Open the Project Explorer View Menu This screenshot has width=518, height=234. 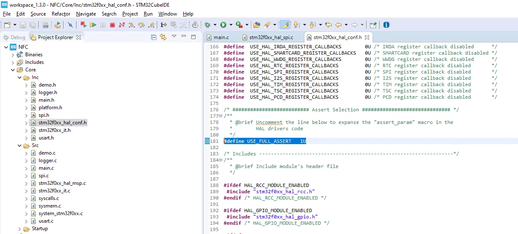[x=174, y=37]
